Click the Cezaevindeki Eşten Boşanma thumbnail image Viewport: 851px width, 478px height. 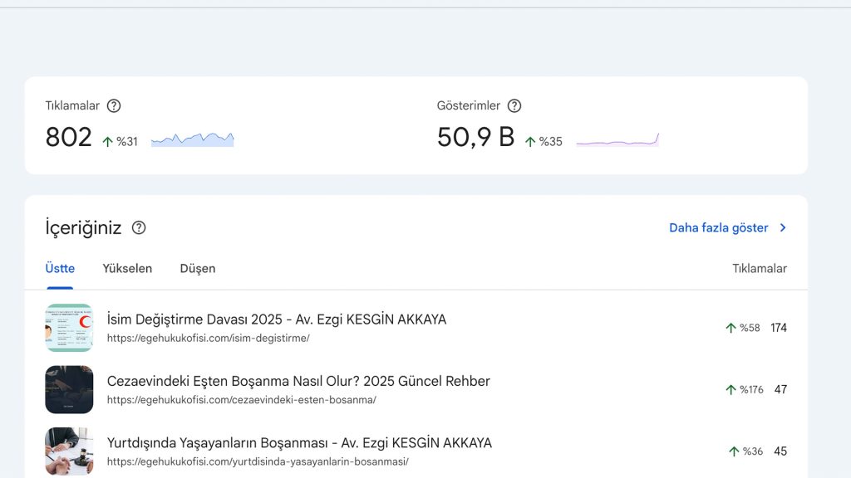pos(69,389)
